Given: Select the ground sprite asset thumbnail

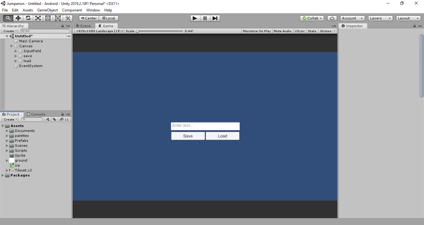Looking at the screenshot, I should point(12,160).
